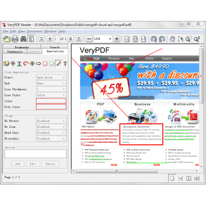Go to previous page up arrow
This screenshot has height=206, width=206.
50,39
